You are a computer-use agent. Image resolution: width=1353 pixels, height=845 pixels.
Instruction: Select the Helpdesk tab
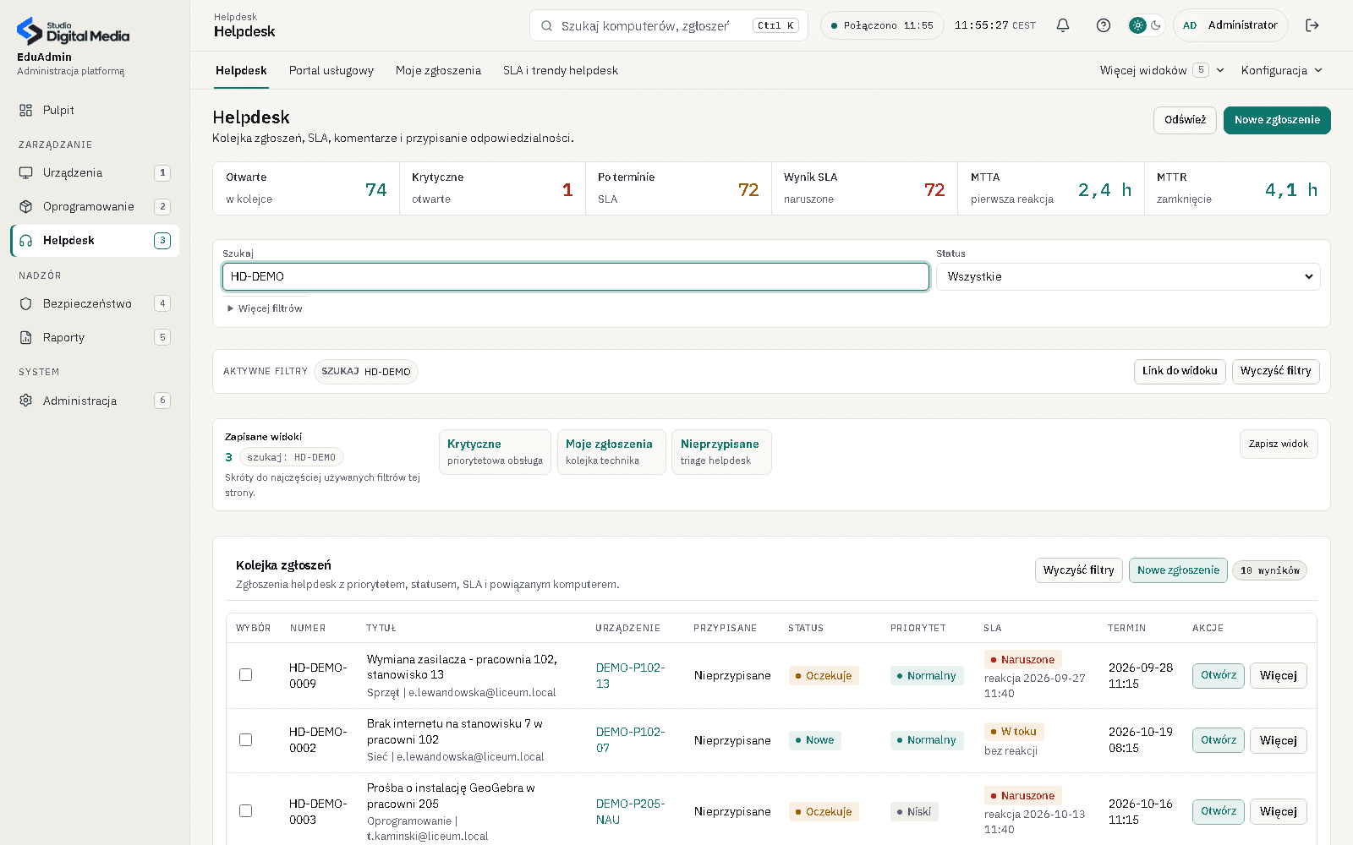[241, 70]
